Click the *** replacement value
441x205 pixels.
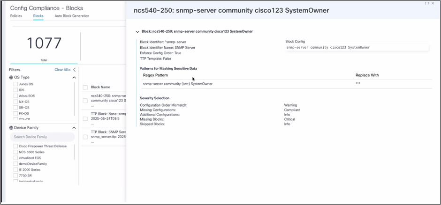(358, 84)
